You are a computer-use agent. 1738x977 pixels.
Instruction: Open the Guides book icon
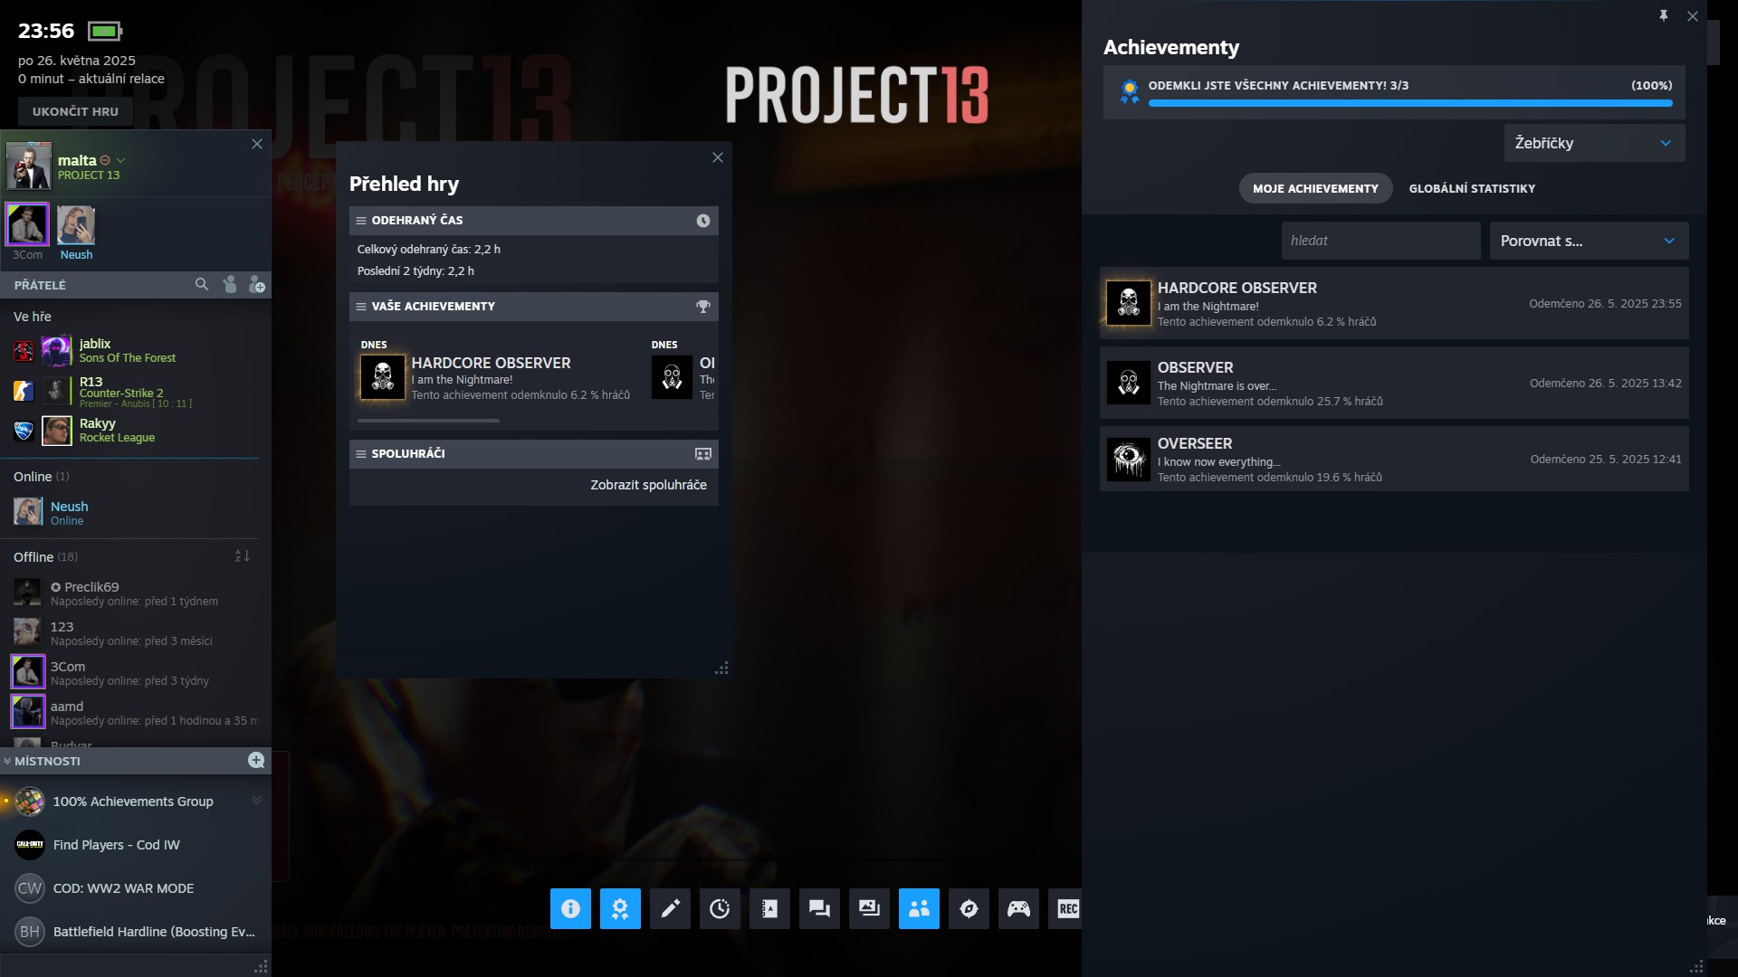tap(769, 908)
